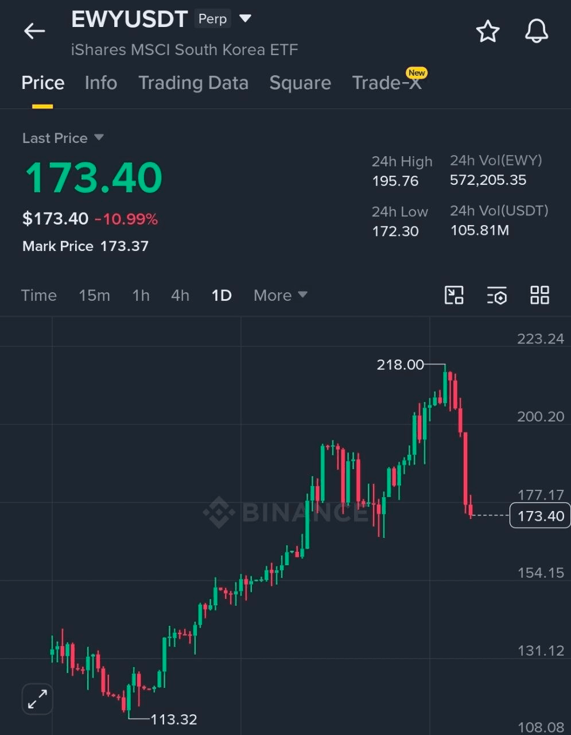This screenshot has width=571, height=735.
Task: Open the chart drawing tools icon
Action: [x=454, y=295]
